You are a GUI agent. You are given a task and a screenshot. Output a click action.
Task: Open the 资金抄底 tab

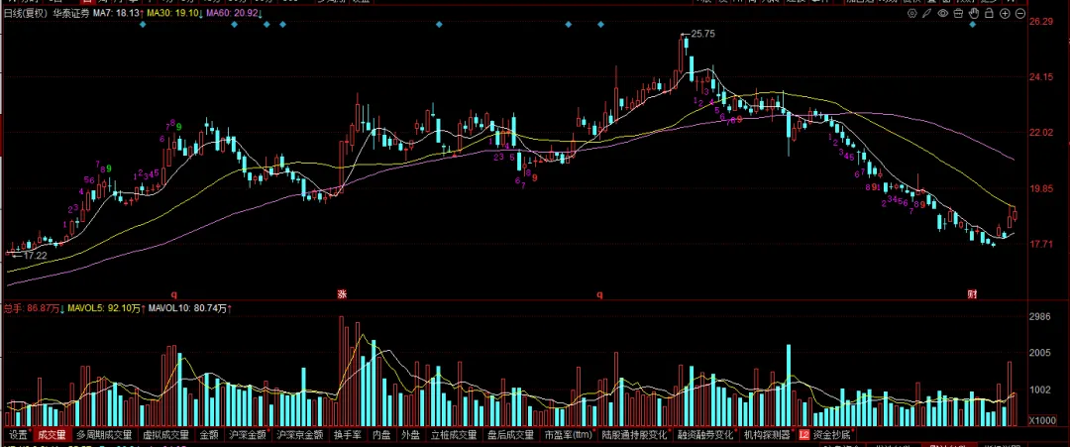click(x=831, y=434)
